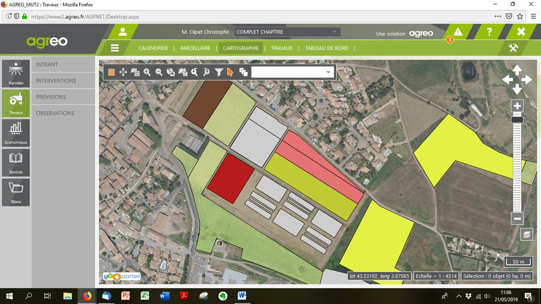Click the next zoom view tool
Screen dimensions: 541x304
click(x=206, y=72)
